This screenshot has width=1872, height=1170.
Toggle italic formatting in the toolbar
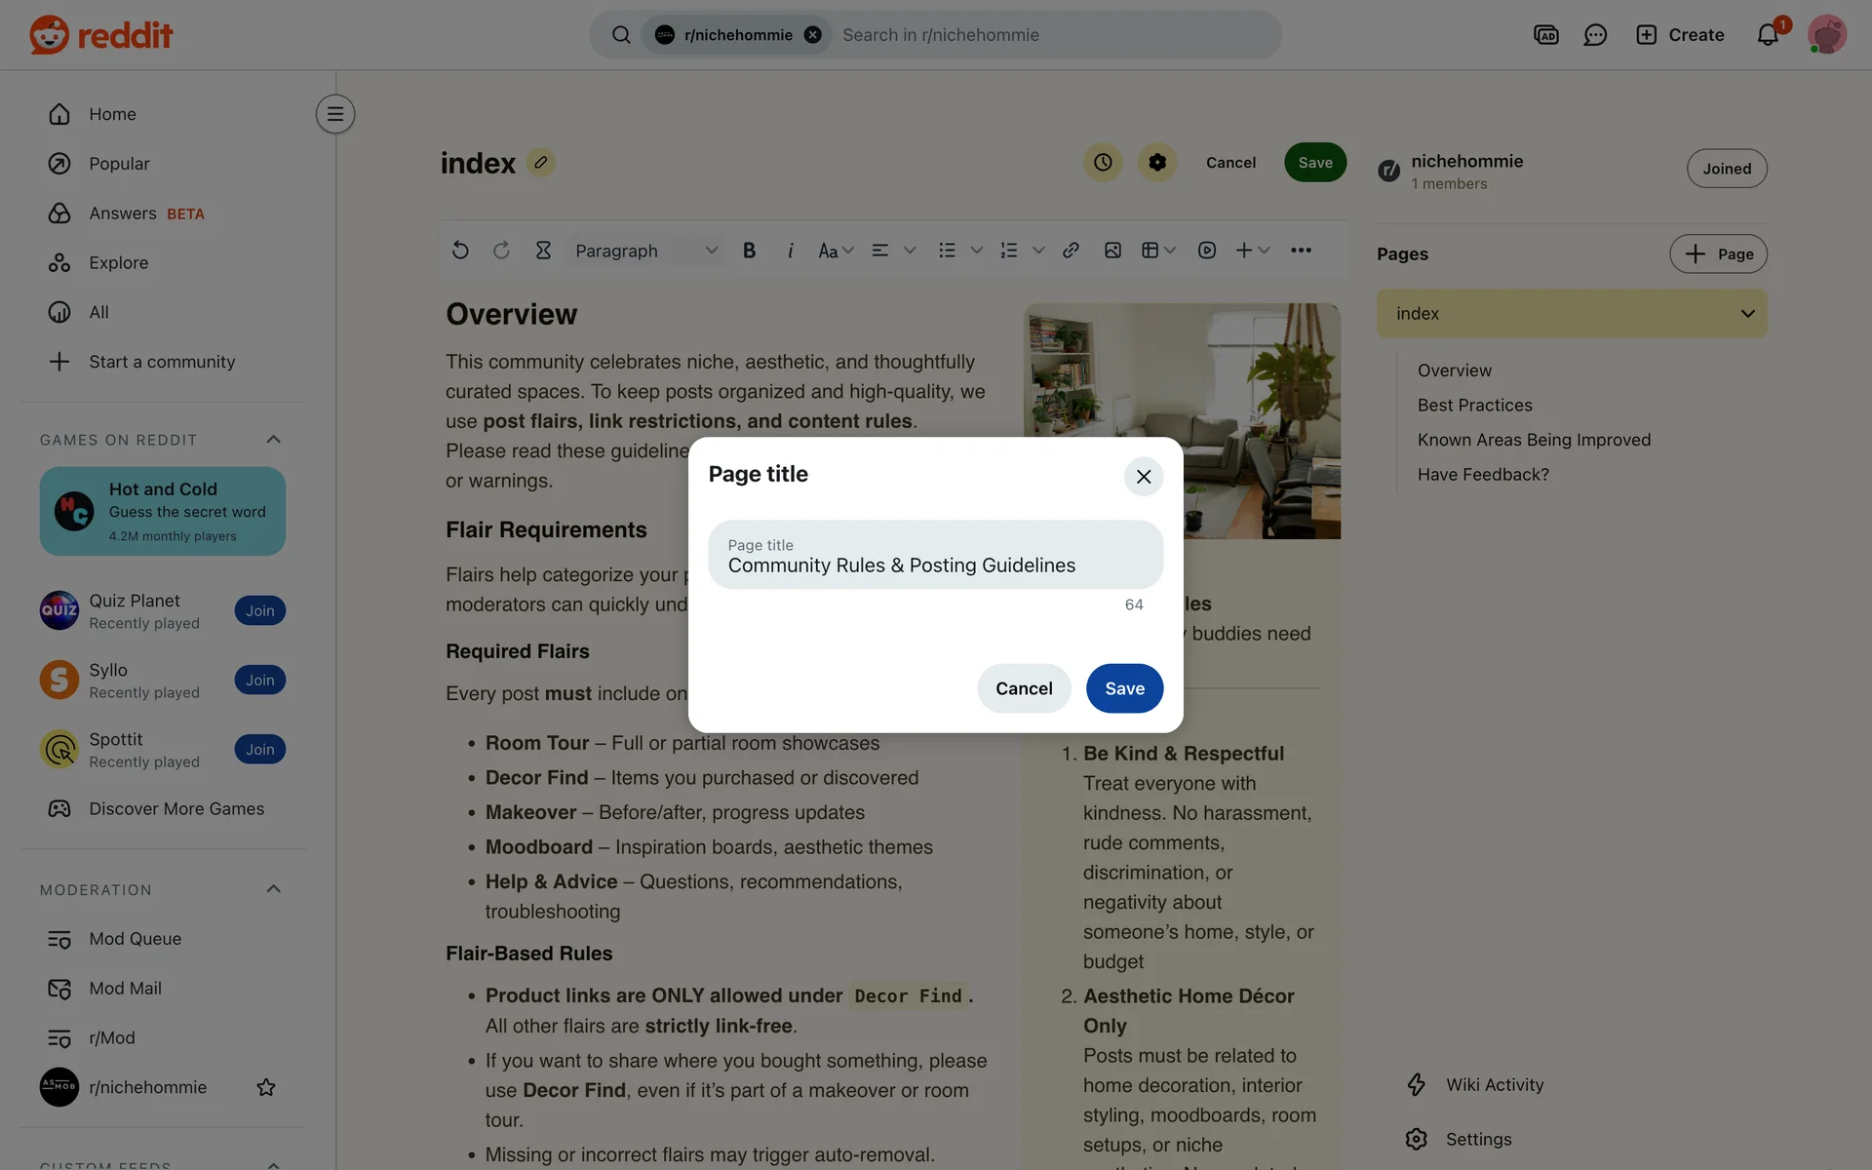coord(790,251)
